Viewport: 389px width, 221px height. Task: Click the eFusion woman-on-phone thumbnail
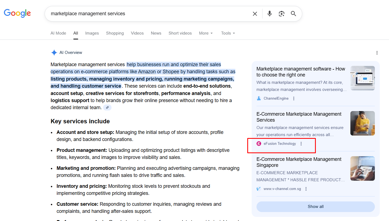[362, 123]
